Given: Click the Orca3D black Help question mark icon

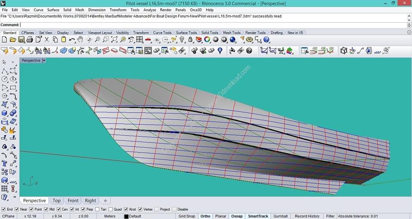Looking at the screenshot, I should (249, 50).
